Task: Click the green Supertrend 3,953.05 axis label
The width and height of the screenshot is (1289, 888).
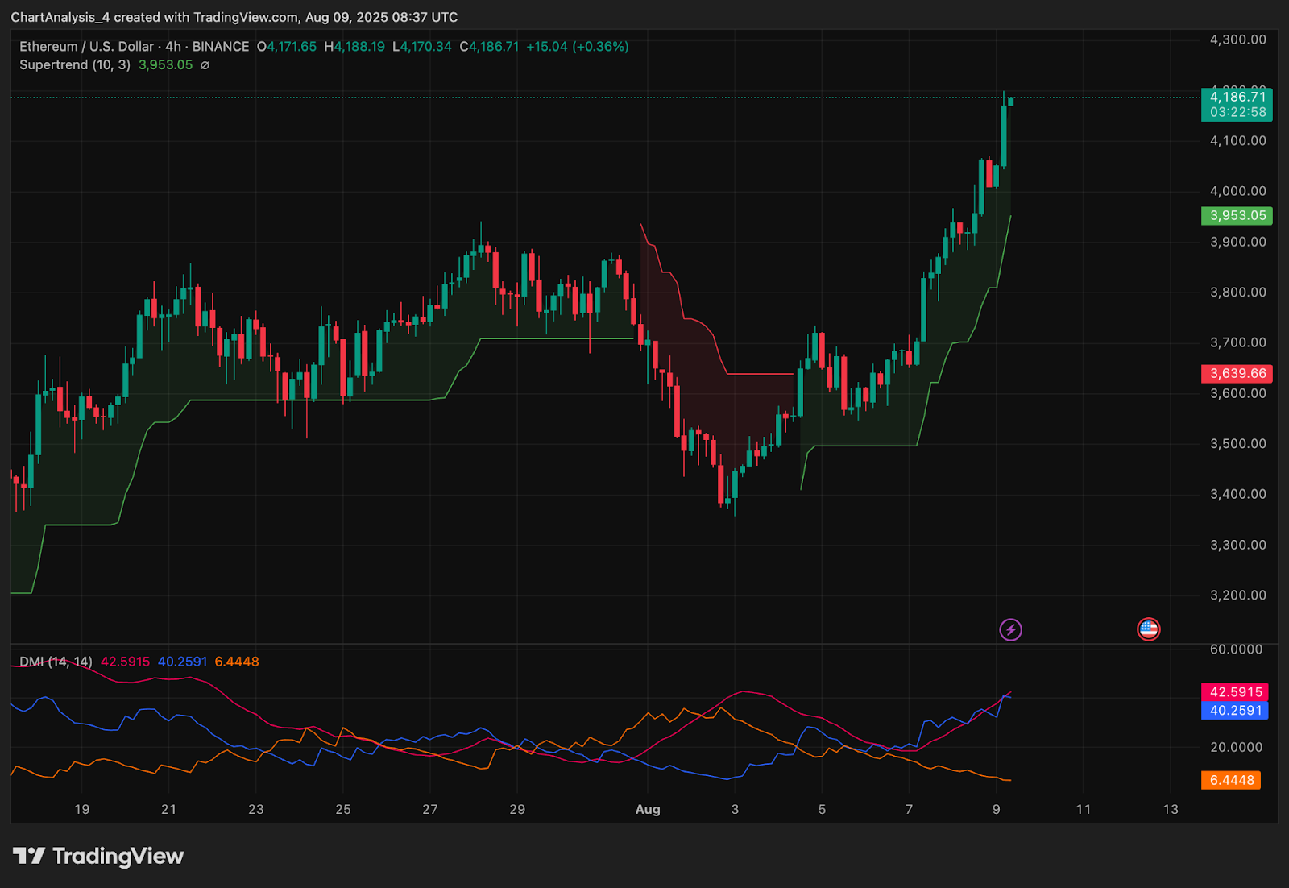Action: [x=1237, y=215]
